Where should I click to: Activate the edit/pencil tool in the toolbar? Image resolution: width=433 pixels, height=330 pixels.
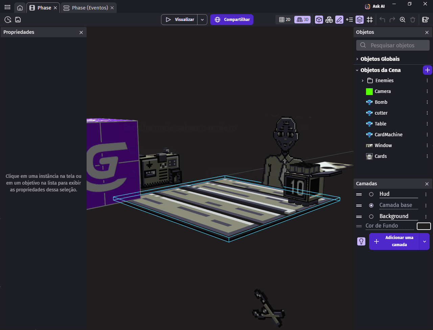[339, 20]
